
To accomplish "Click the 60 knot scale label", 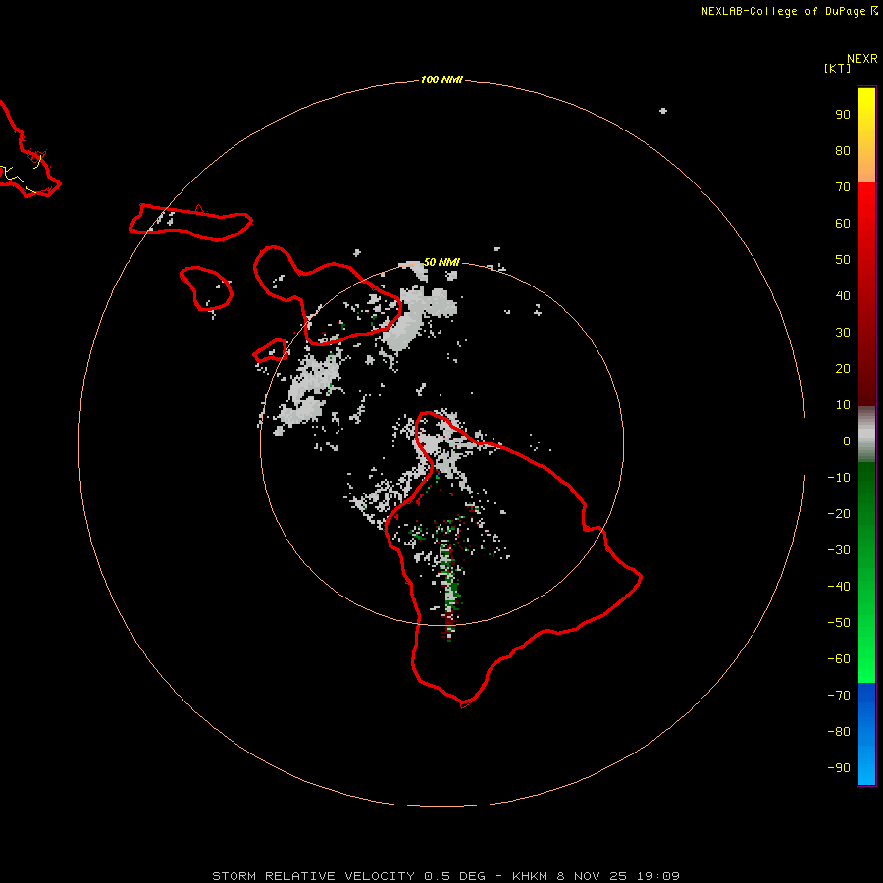I will 843,223.
